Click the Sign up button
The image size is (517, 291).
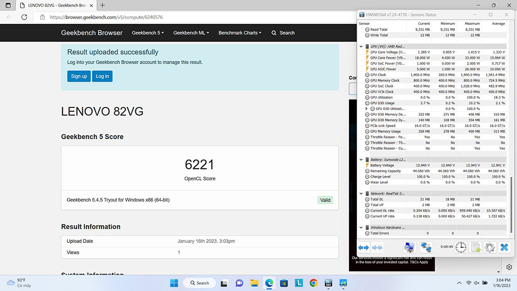tap(79, 76)
